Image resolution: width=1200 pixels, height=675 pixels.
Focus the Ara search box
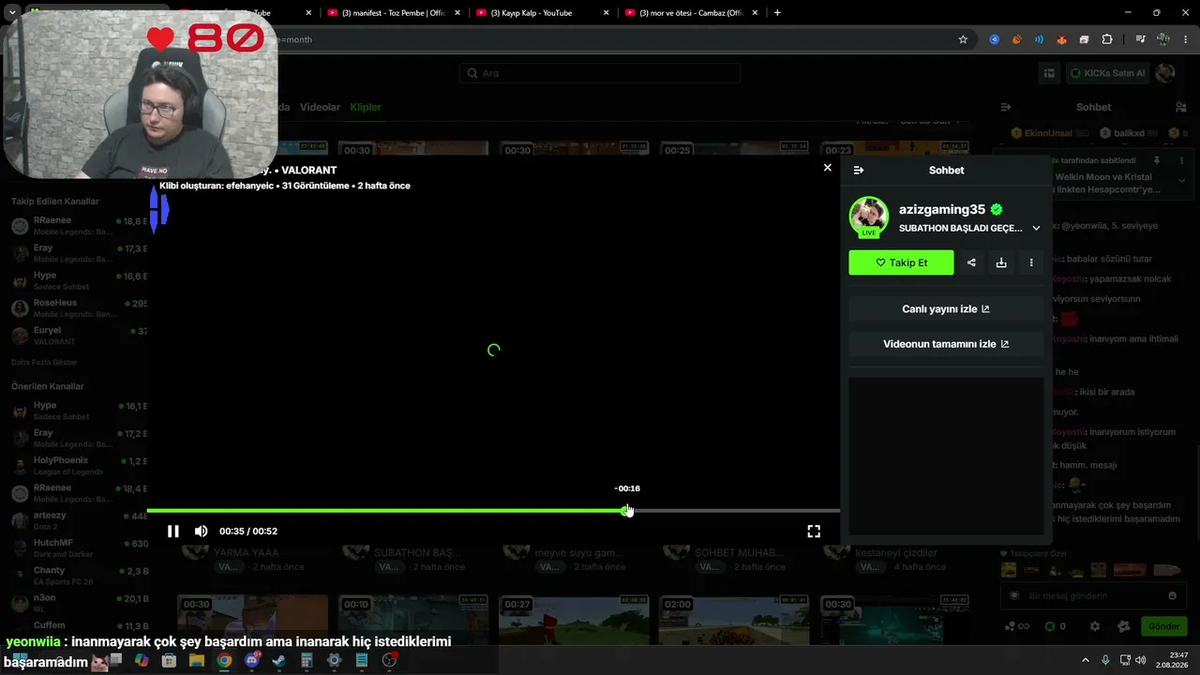[600, 73]
